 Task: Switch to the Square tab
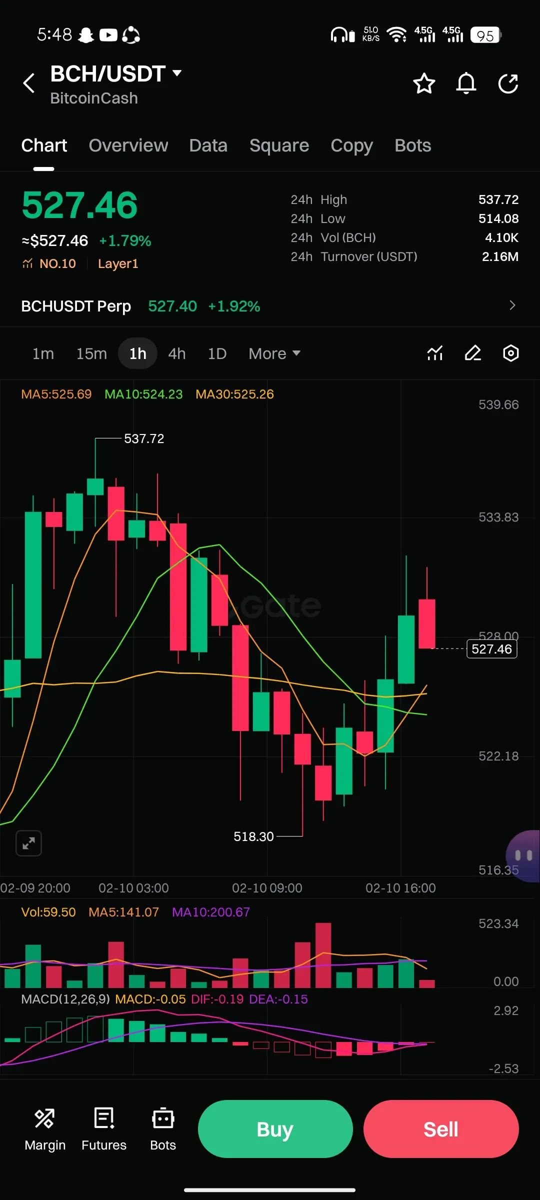pos(279,145)
